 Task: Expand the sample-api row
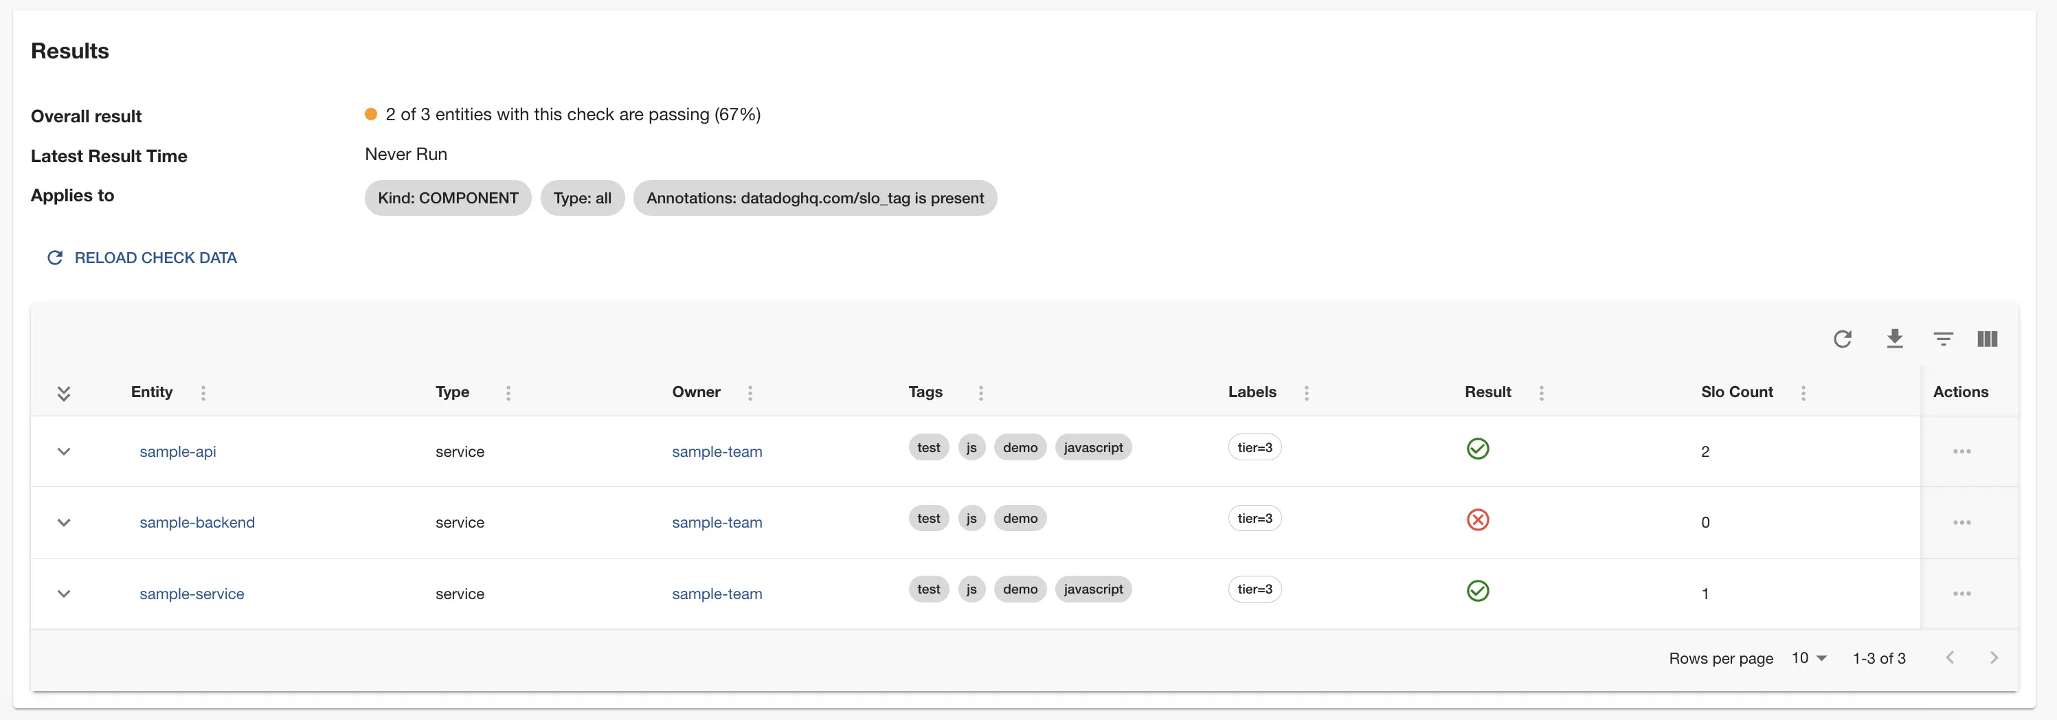click(64, 452)
